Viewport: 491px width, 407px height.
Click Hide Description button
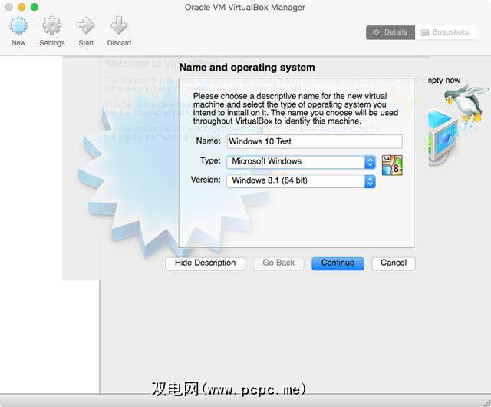pos(205,263)
